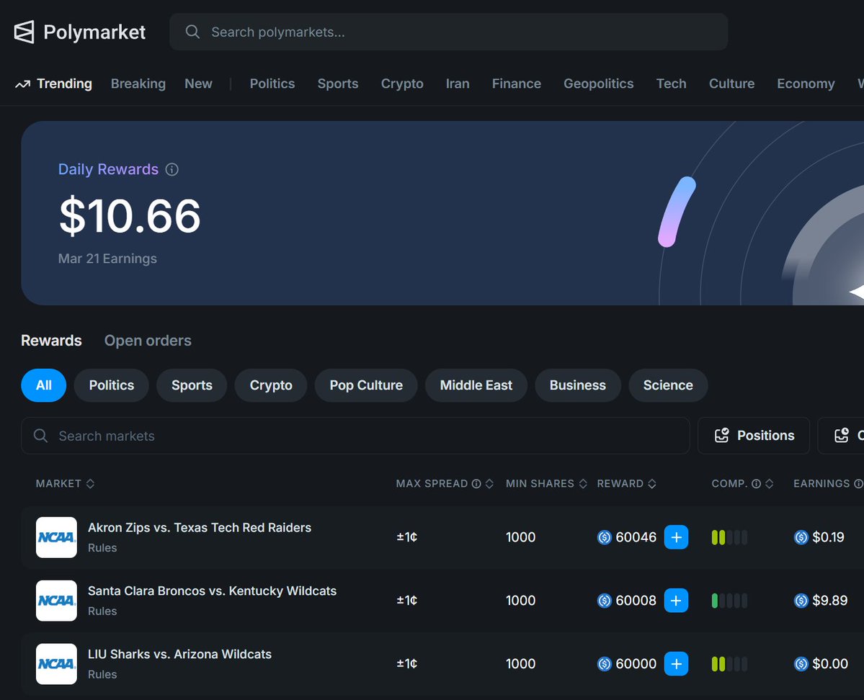Filter rewards by Pop Culture
This screenshot has width=864, height=700.
point(366,385)
